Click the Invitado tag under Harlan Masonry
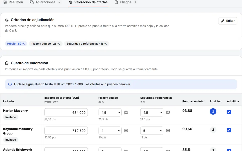 coord(11,117)
